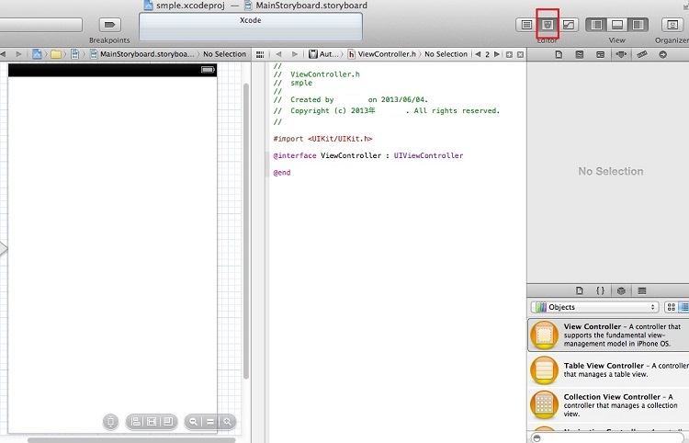The height and width of the screenshot is (443, 689).
Task: Toggle the Debug area view button
Action: (617, 25)
